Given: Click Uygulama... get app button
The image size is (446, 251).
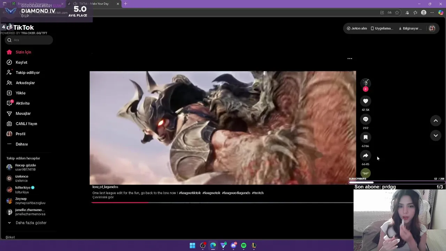Looking at the screenshot, I should pyautogui.click(x=382, y=28).
